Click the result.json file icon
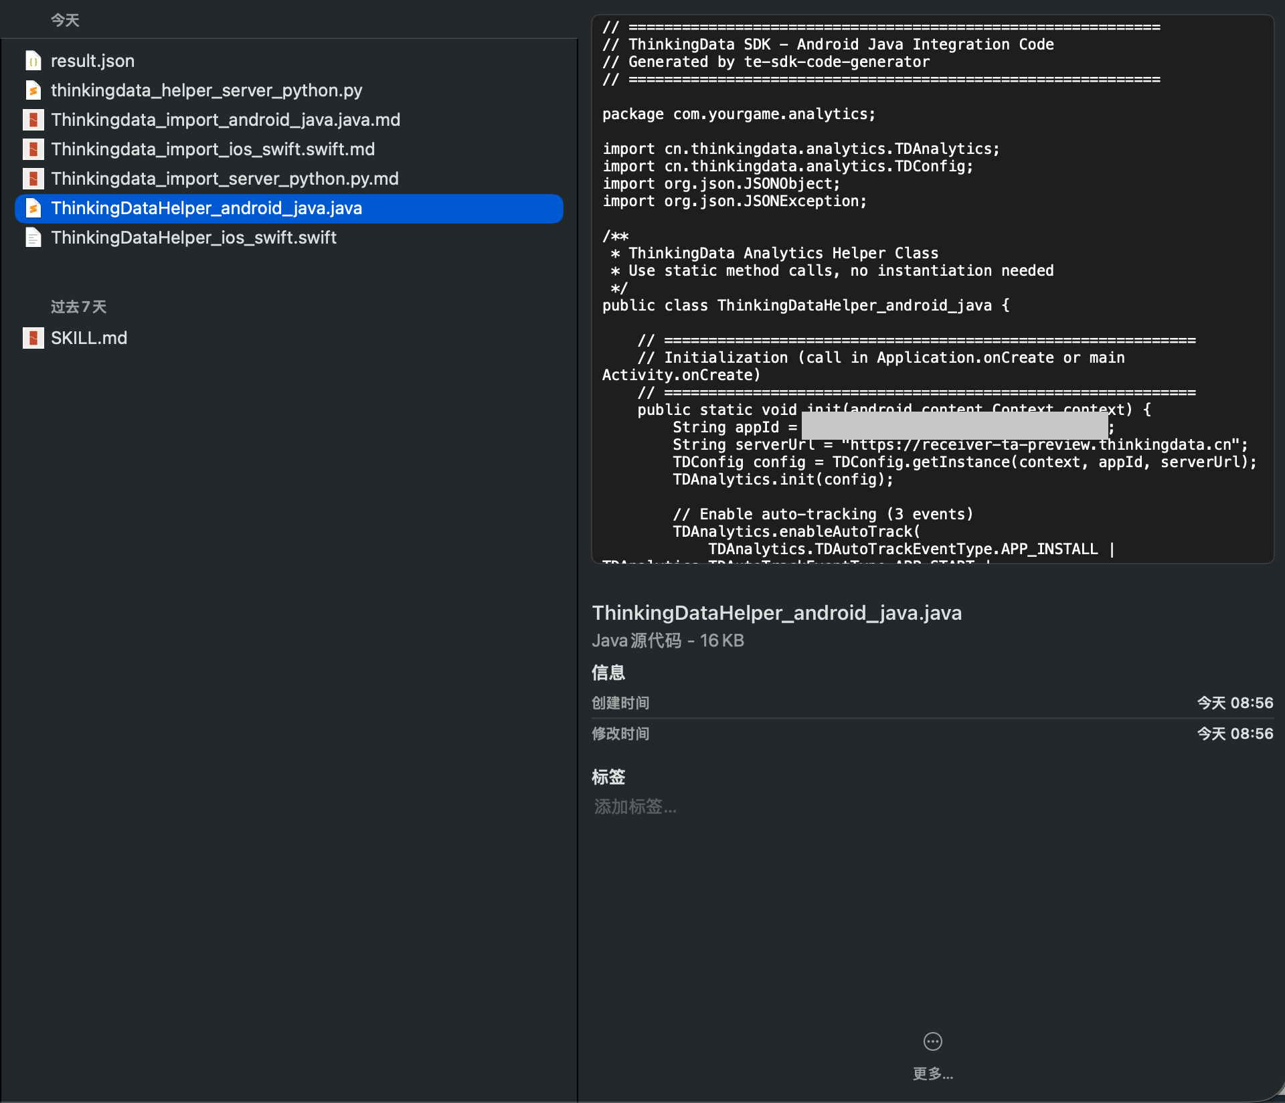 [x=33, y=61]
